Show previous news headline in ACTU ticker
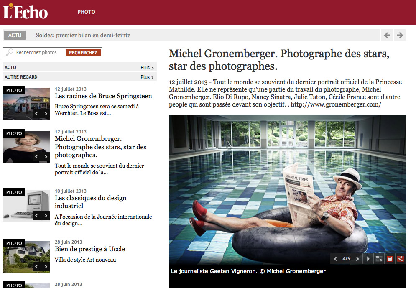The height and width of the screenshot is (288, 416). pos(387,35)
